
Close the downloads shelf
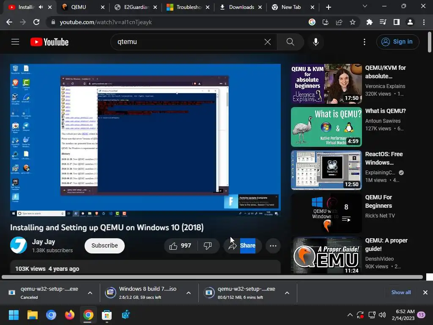pyautogui.click(x=425, y=292)
